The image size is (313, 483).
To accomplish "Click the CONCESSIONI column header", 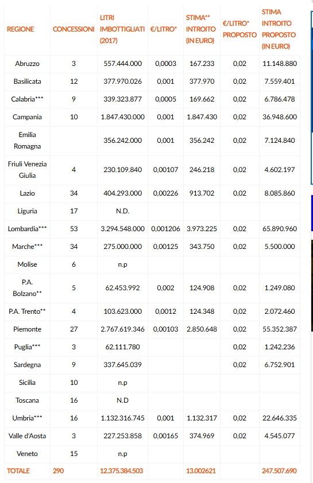I will 74,29.
